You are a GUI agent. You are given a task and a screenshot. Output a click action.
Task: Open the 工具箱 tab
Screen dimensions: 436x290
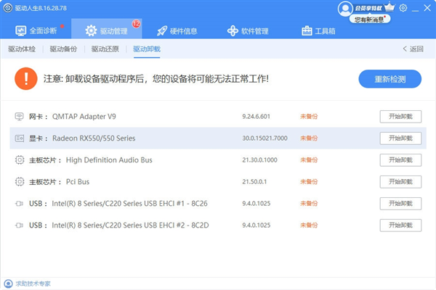[318, 30]
